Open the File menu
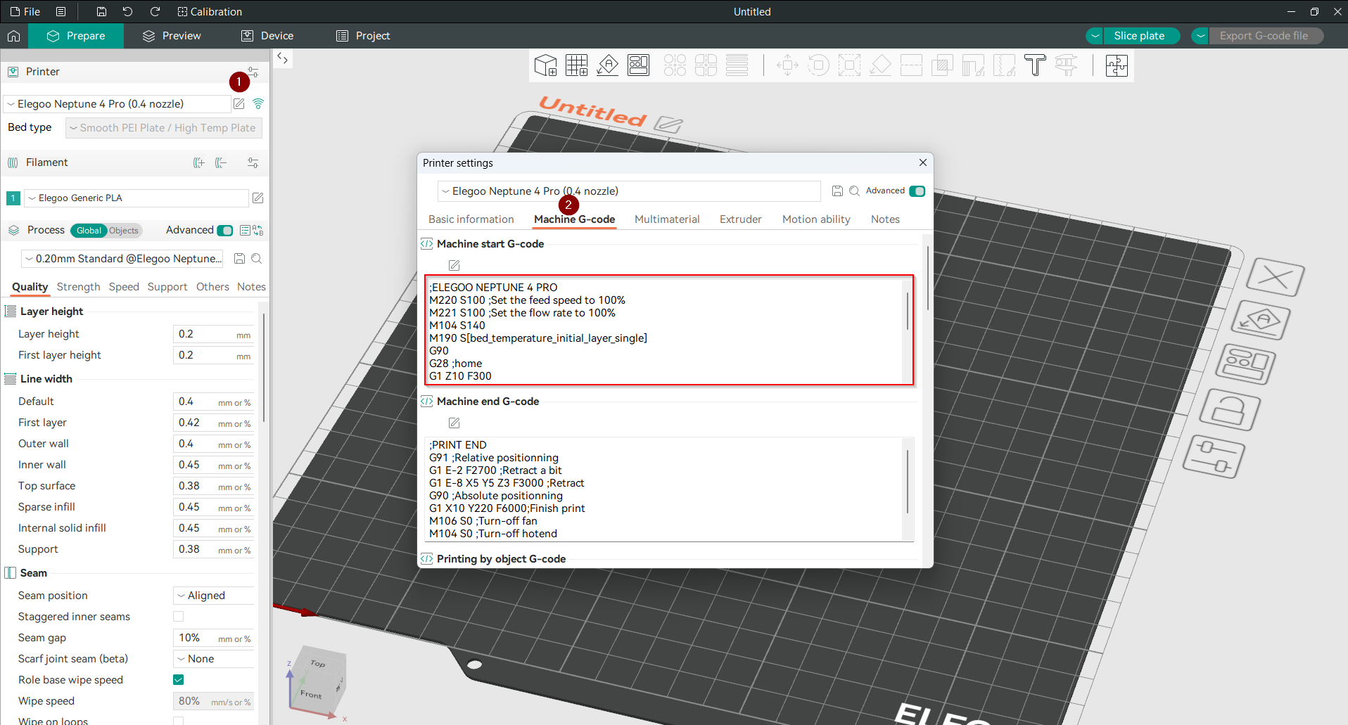The image size is (1348, 725). tap(25, 11)
